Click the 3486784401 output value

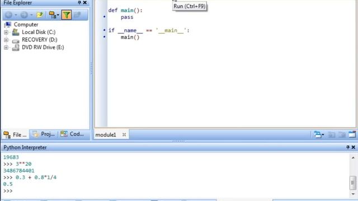pyautogui.click(x=18, y=171)
